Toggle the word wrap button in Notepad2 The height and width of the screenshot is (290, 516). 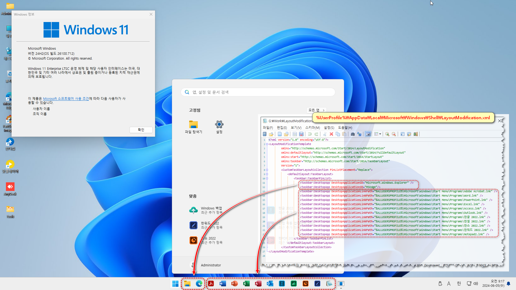(368, 134)
